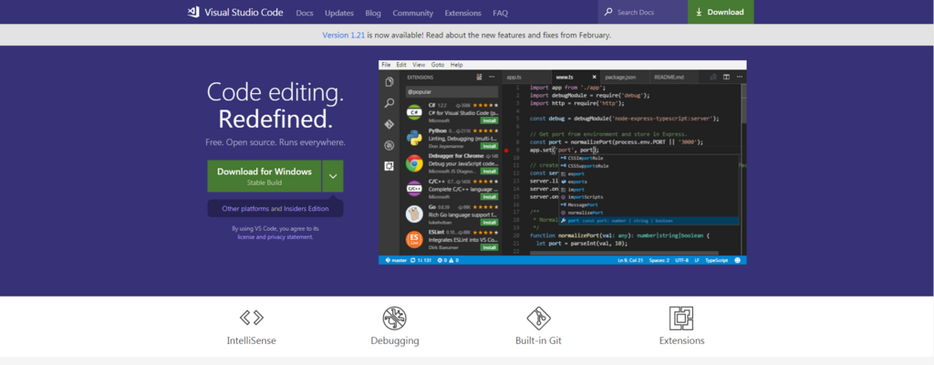Click Install button for the Python extension
This screenshot has height=365, width=934.
pos(489,146)
